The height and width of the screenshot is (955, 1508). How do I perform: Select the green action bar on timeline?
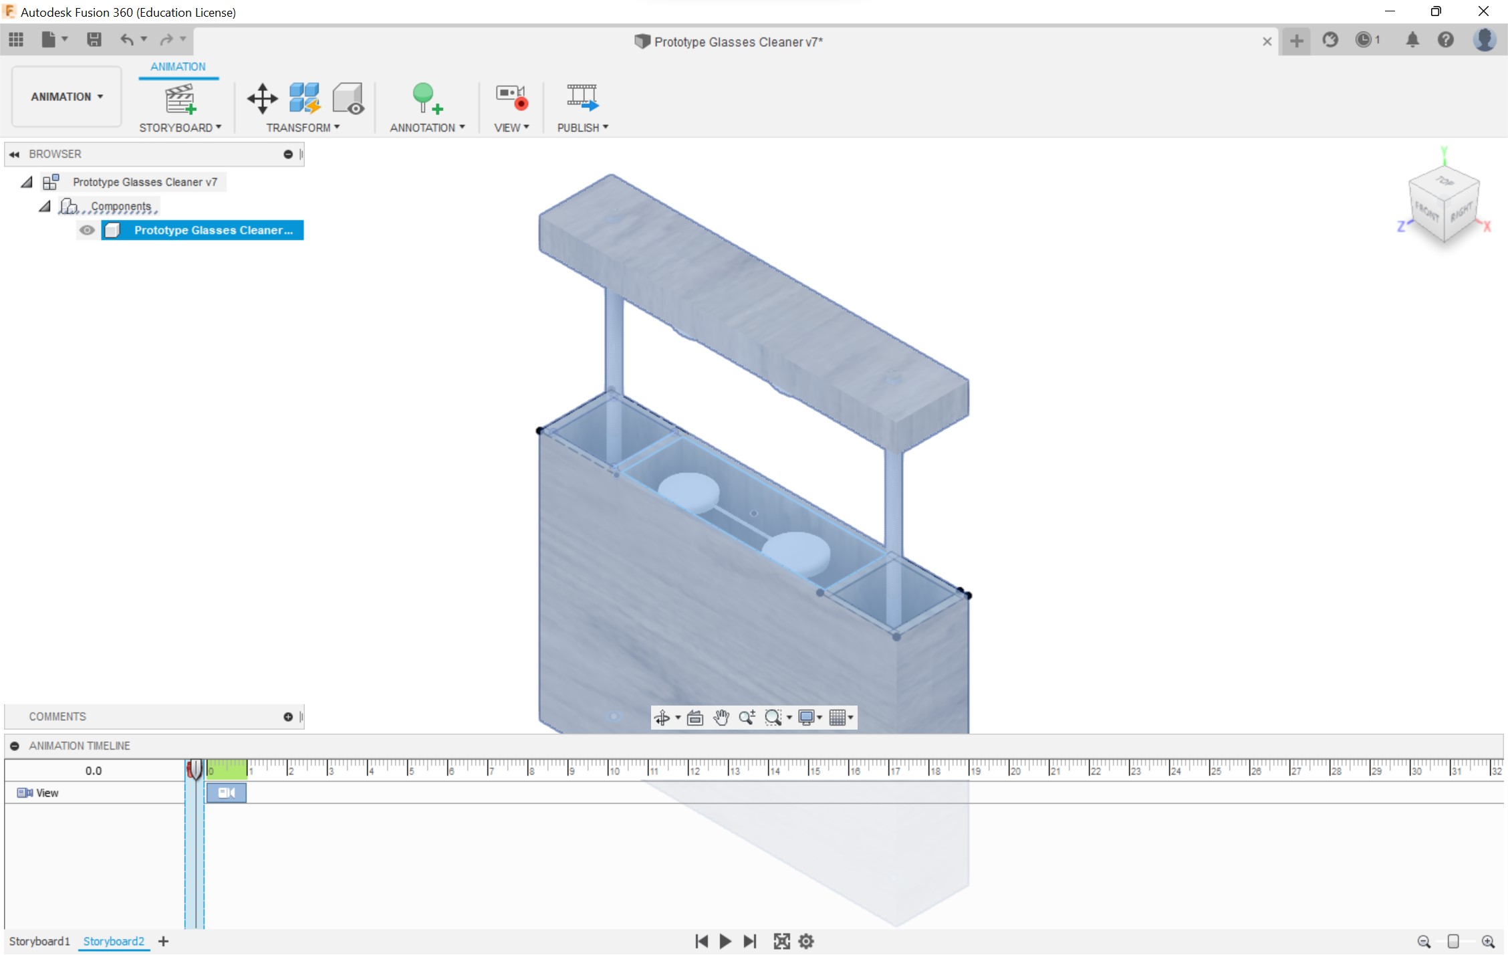click(x=227, y=769)
